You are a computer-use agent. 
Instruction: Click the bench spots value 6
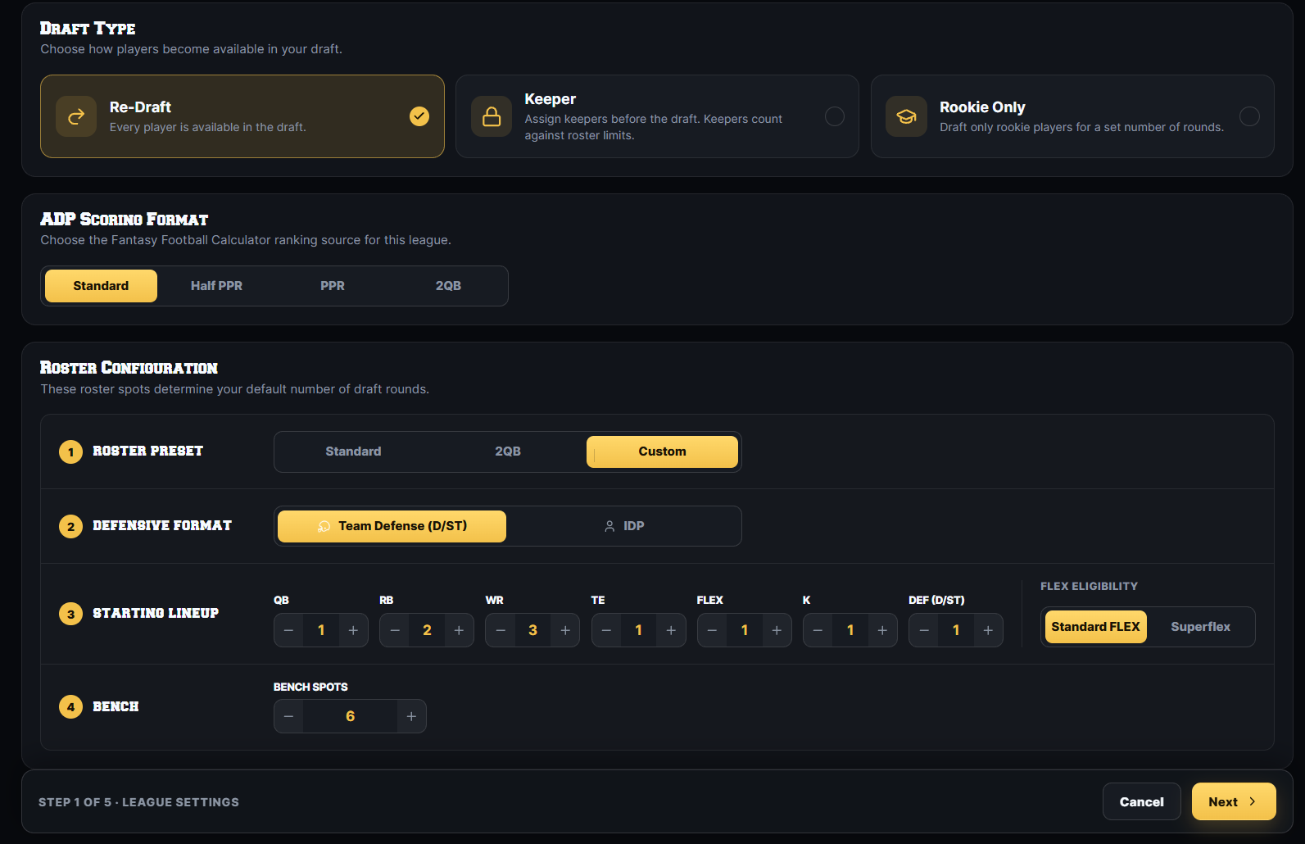tap(350, 716)
